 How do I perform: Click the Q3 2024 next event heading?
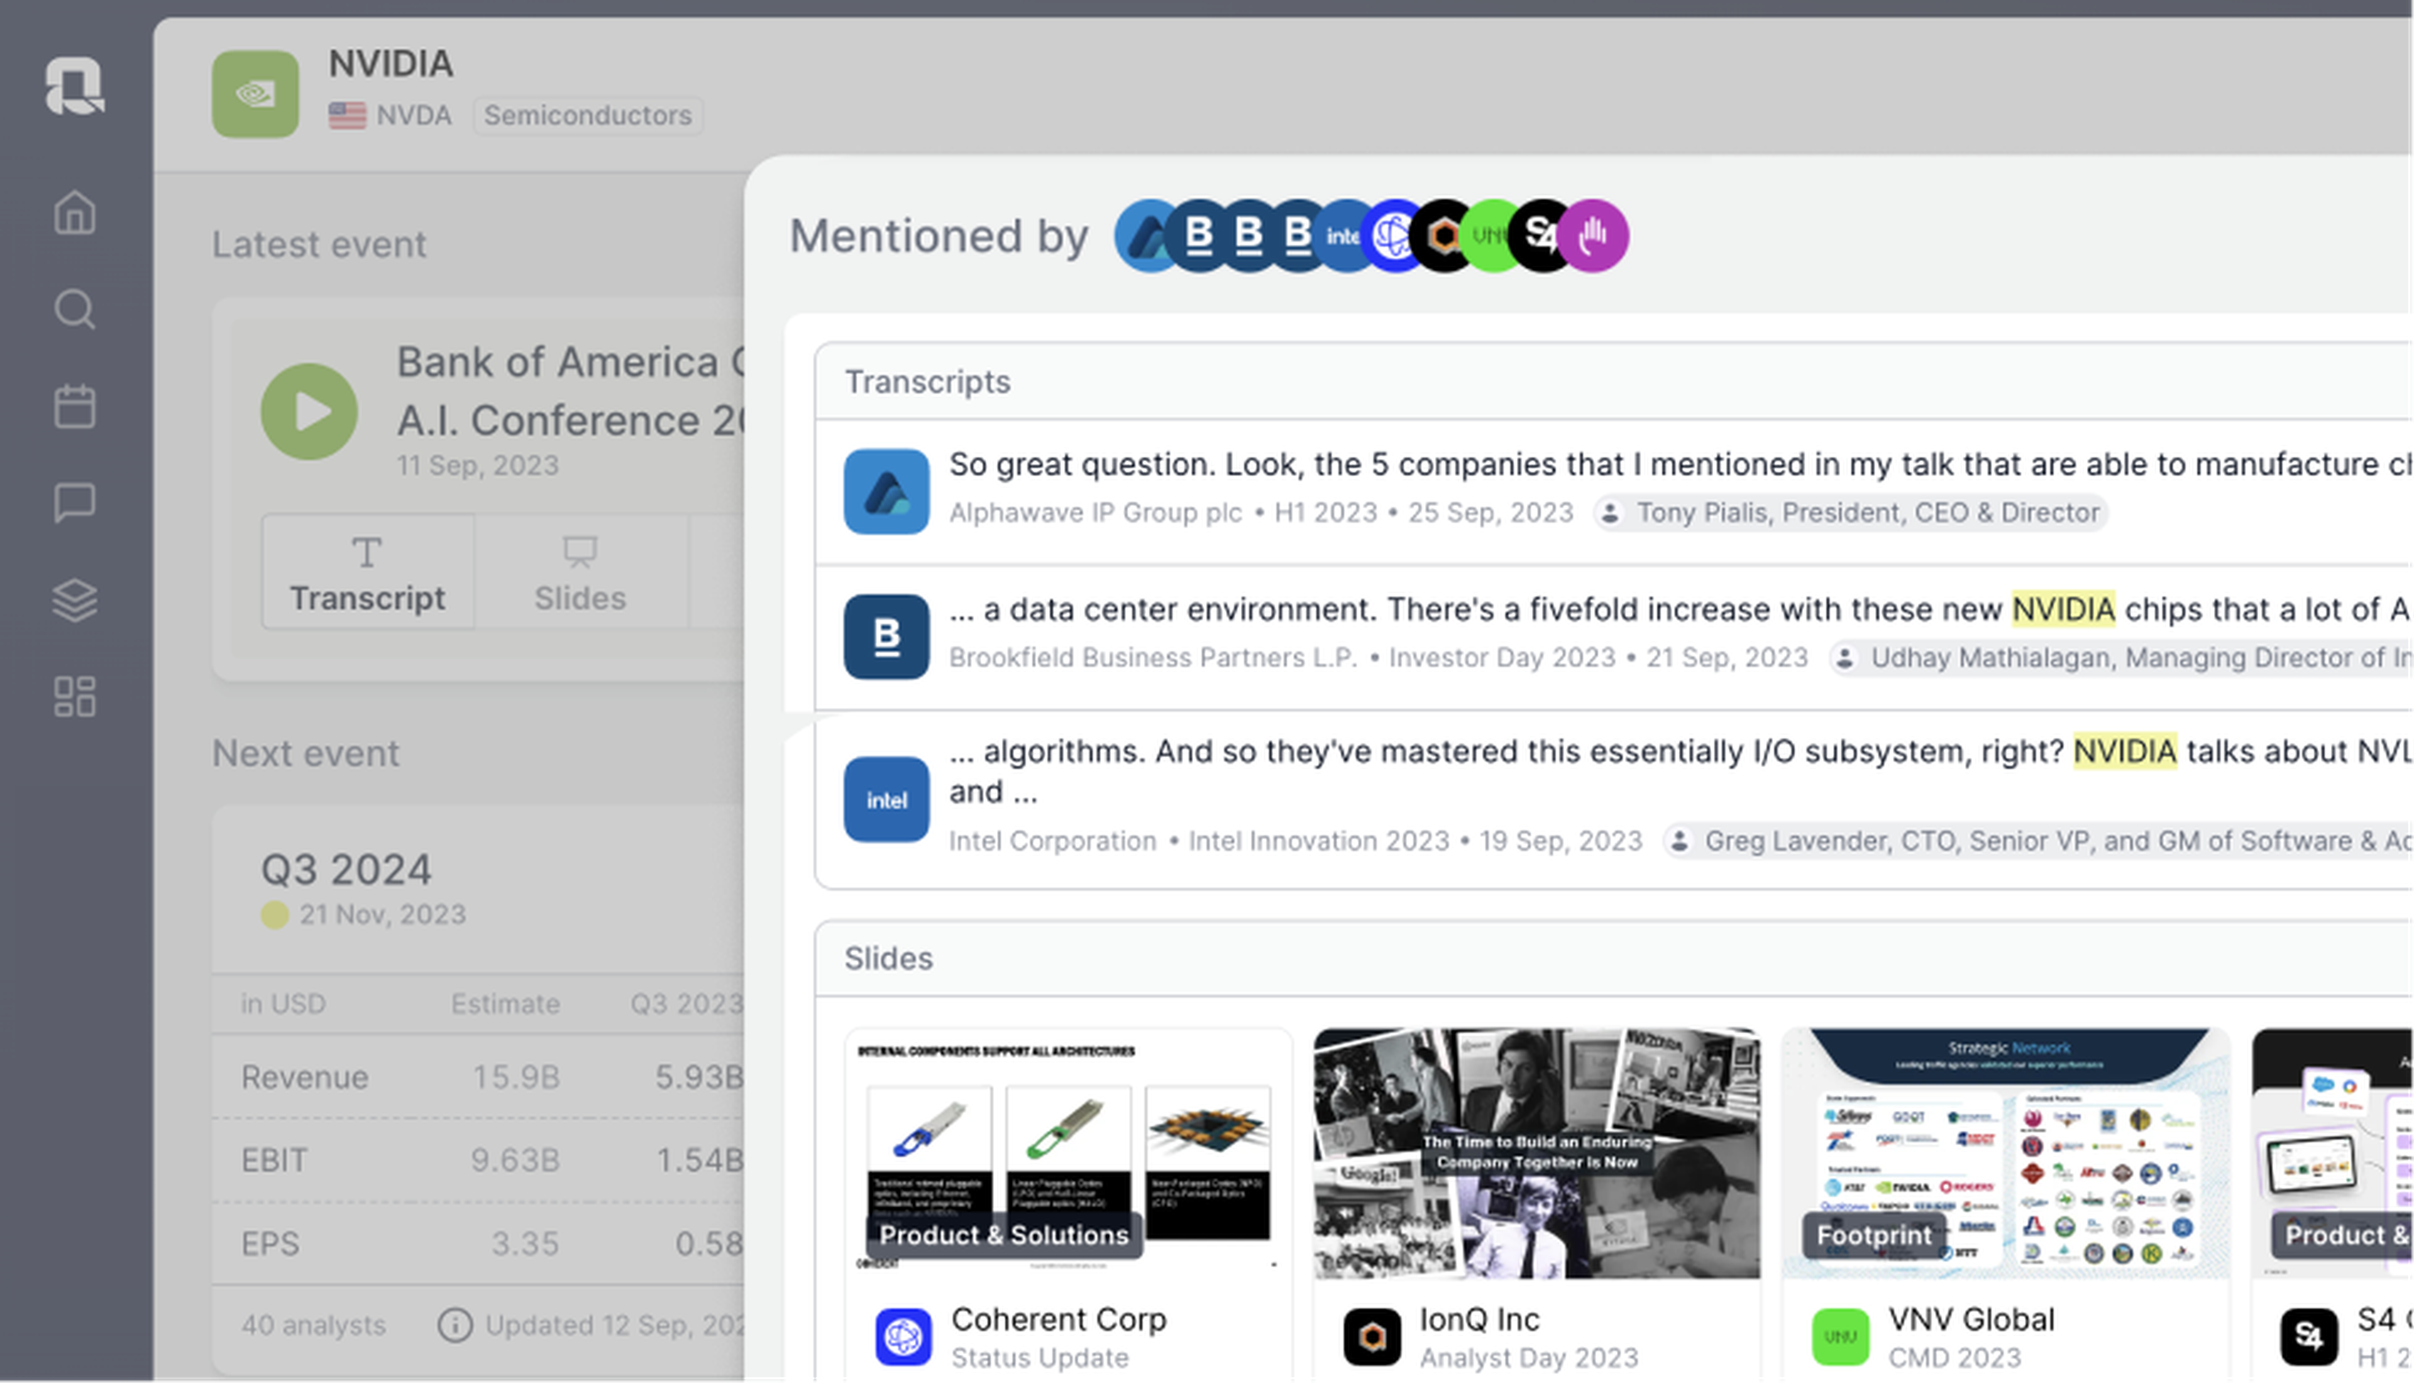(346, 869)
